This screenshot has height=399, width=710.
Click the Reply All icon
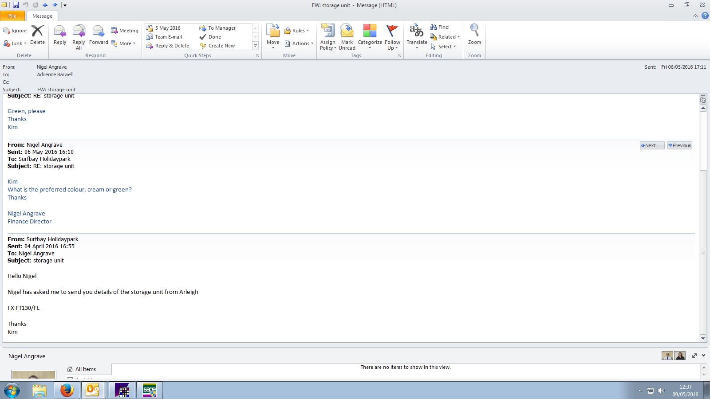point(79,36)
